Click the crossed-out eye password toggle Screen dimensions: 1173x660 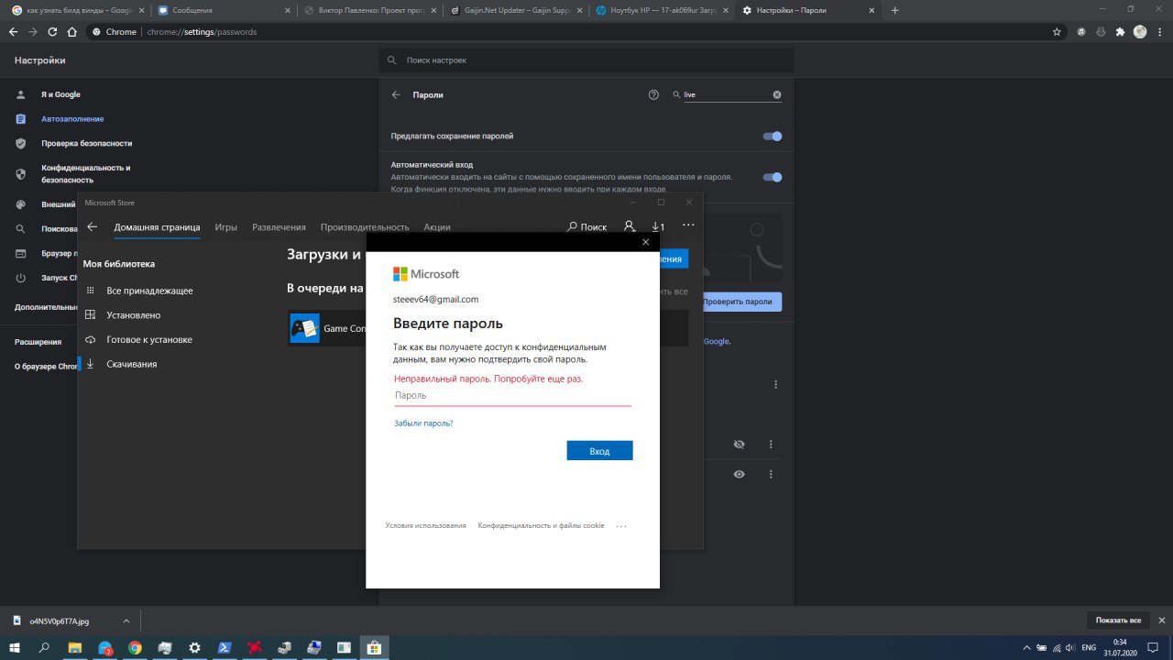(x=740, y=445)
